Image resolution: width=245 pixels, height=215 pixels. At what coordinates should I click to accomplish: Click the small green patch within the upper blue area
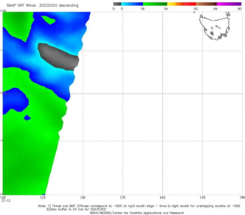point(48,20)
